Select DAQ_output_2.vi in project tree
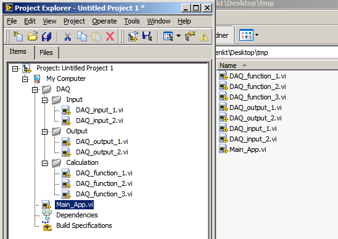 click(x=102, y=152)
